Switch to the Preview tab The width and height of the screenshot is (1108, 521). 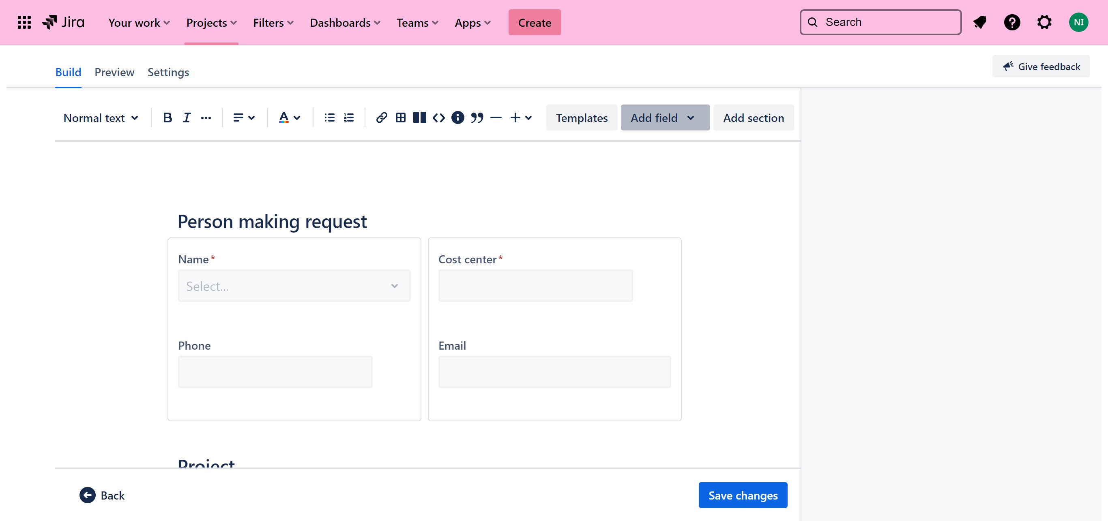[x=114, y=72]
